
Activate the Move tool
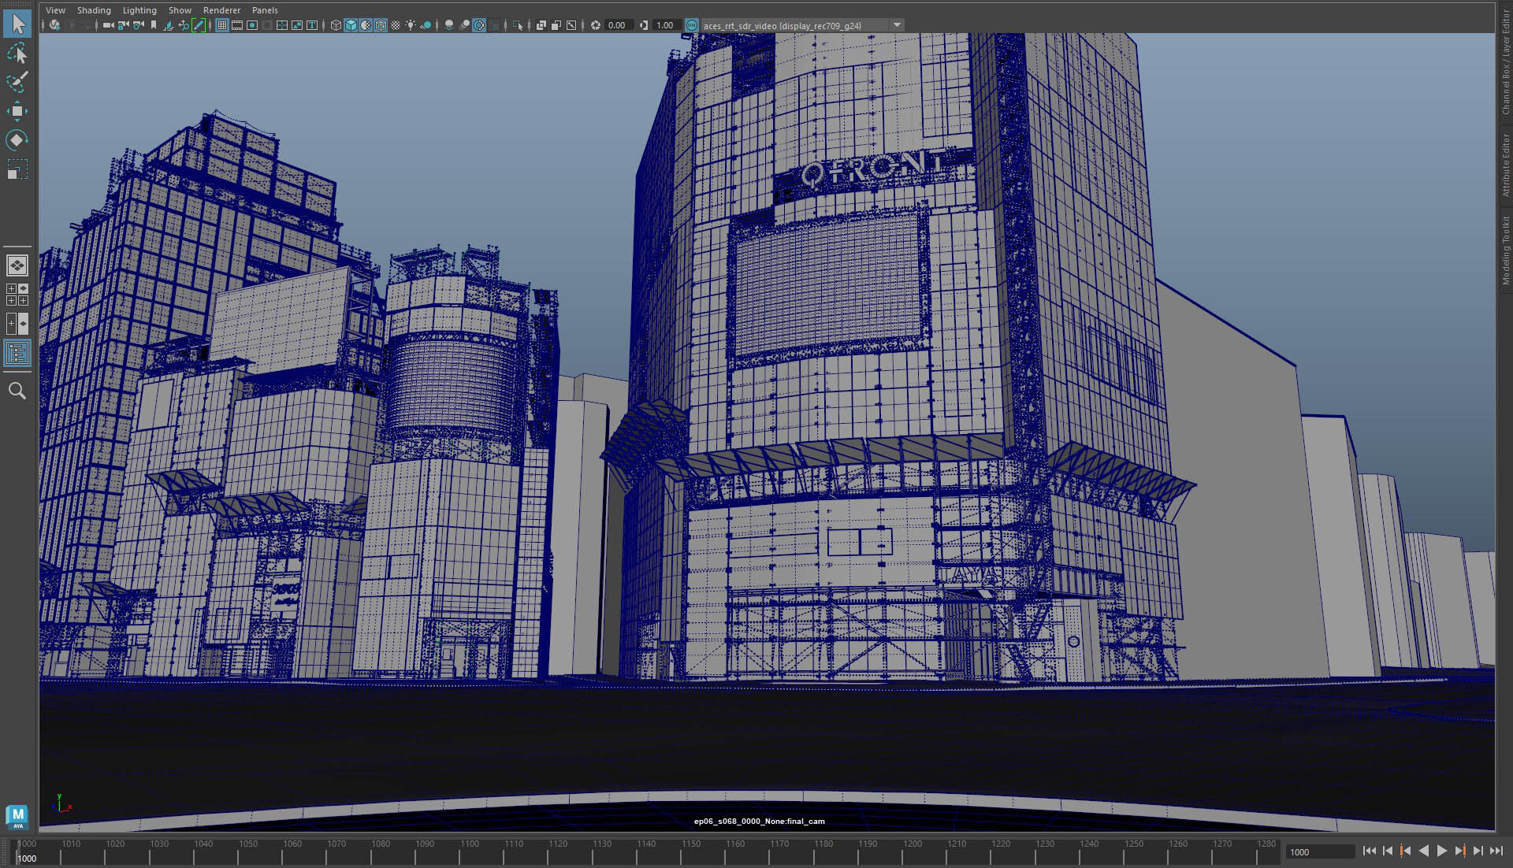pos(17,111)
